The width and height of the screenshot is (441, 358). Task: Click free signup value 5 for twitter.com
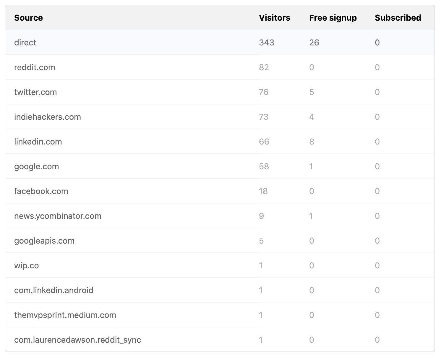tap(312, 92)
